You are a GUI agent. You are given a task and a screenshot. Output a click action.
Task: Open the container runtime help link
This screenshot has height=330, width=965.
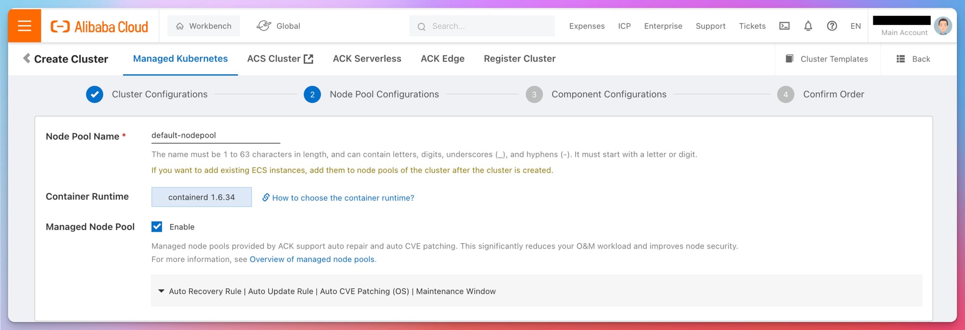343,198
